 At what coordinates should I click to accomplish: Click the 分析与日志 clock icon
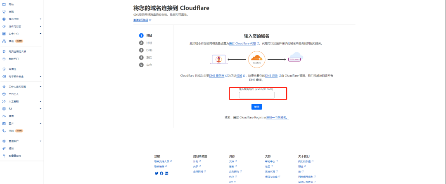(4, 26)
